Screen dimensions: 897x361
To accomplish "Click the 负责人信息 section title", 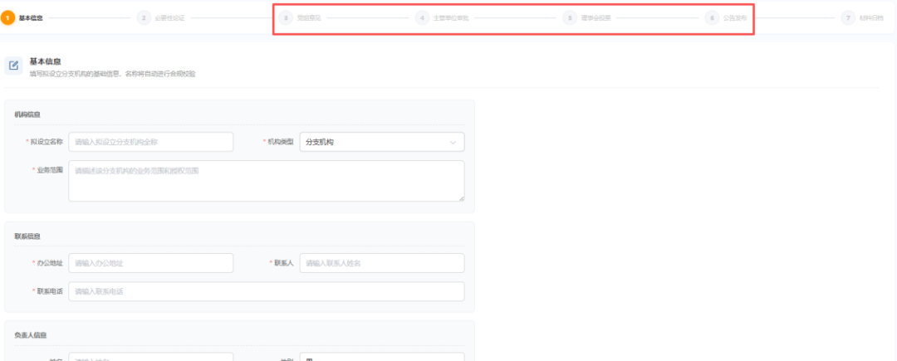I will pos(31,334).
